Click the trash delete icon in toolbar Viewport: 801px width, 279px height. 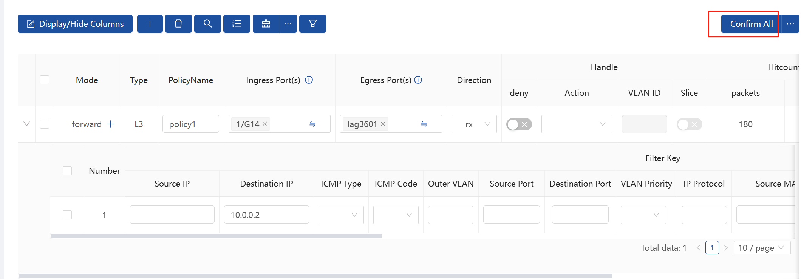(178, 24)
